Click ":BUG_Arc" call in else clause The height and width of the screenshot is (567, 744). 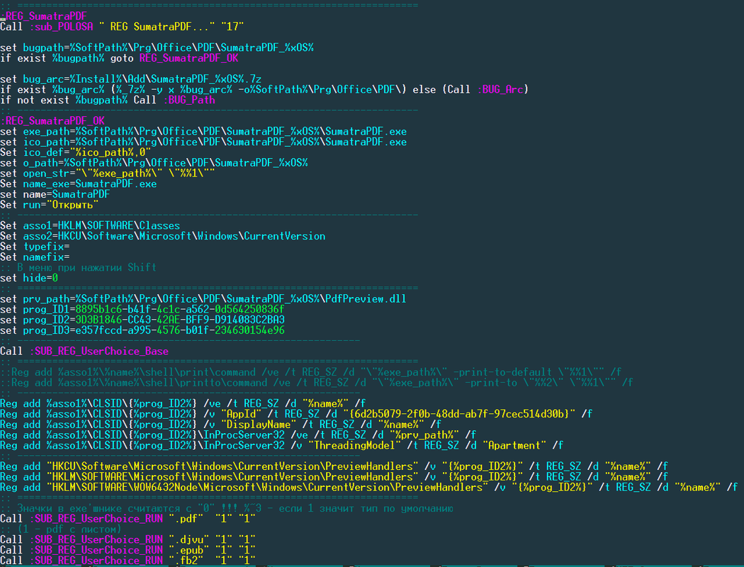coord(500,89)
